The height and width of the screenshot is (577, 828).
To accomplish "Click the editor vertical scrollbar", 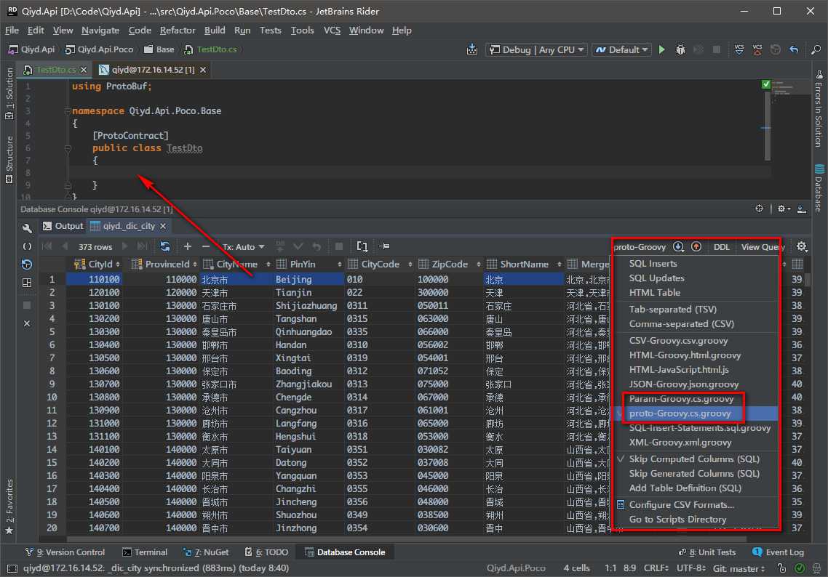I will (768, 125).
